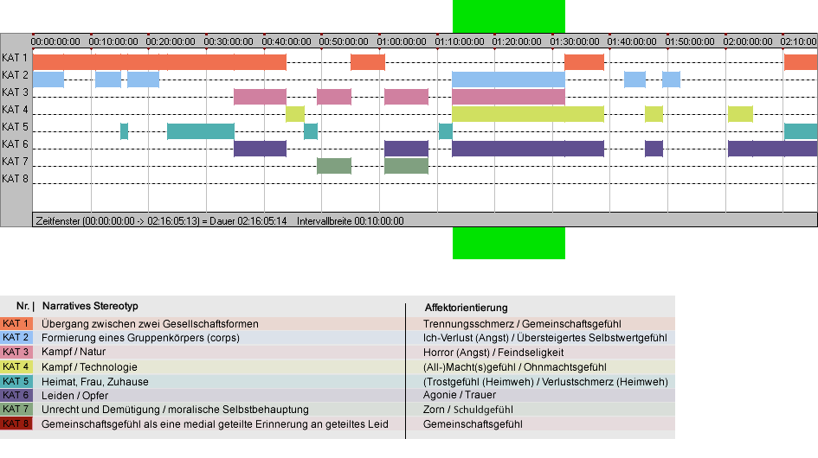The width and height of the screenshot is (818, 458).
Task: Click the yellow KAT 4 legend swatch
Action: click(16, 366)
